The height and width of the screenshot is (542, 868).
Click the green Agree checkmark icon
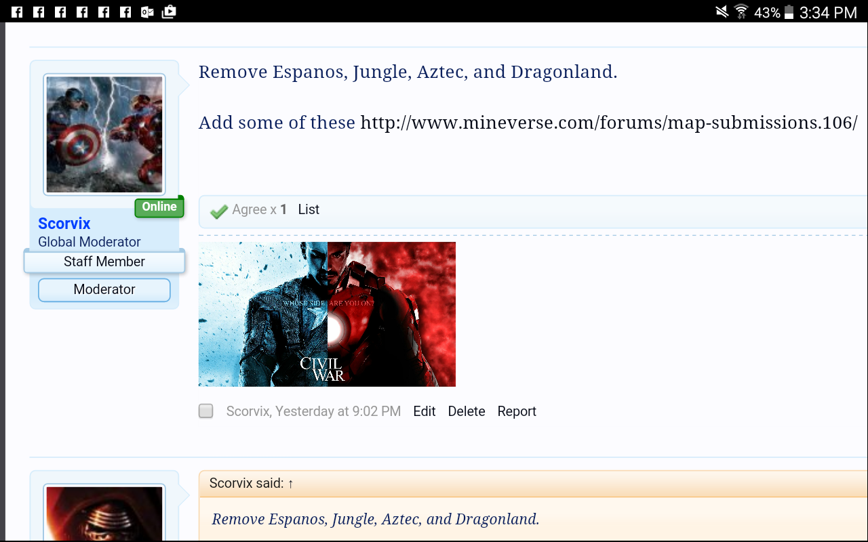(219, 211)
